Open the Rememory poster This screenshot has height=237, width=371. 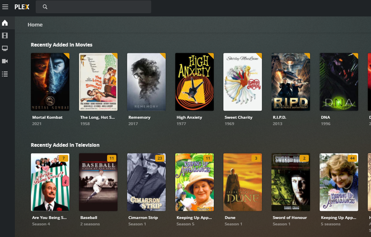[146, 82]
